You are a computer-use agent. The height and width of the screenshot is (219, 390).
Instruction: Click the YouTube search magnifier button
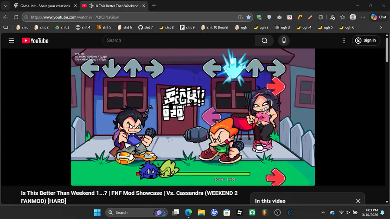264,41
